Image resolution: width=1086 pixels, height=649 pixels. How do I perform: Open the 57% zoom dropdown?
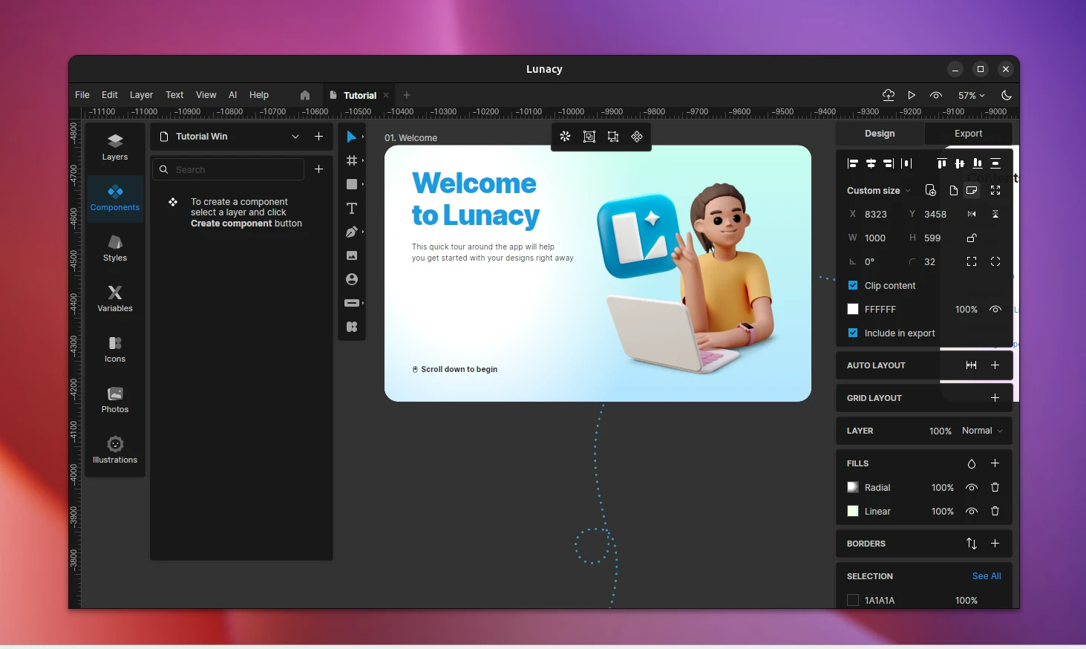[x=971, y=96]
